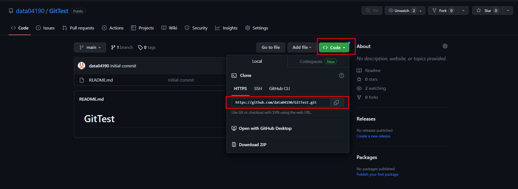This screenshot has height=189, width=518.
Task: Open the Actions tab
Action: tap(113, 28)
